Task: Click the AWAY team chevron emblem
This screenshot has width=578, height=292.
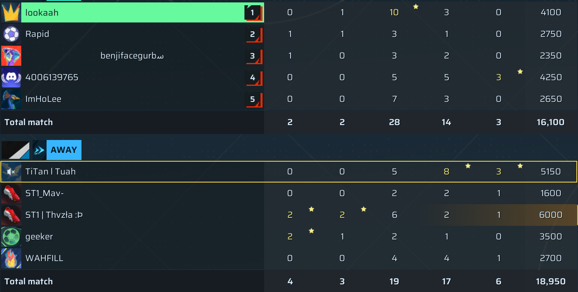Action: tap(40, 150)
